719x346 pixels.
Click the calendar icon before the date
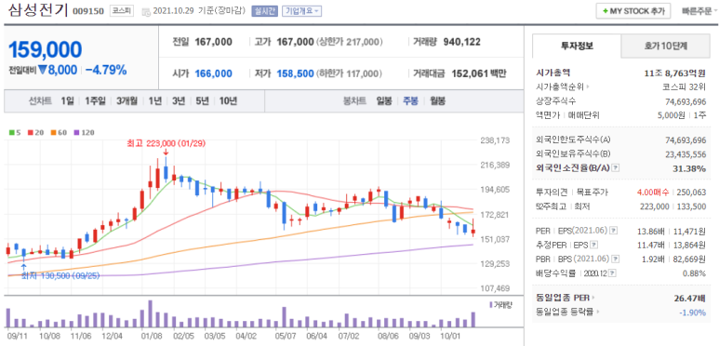[x=146, y=11]
